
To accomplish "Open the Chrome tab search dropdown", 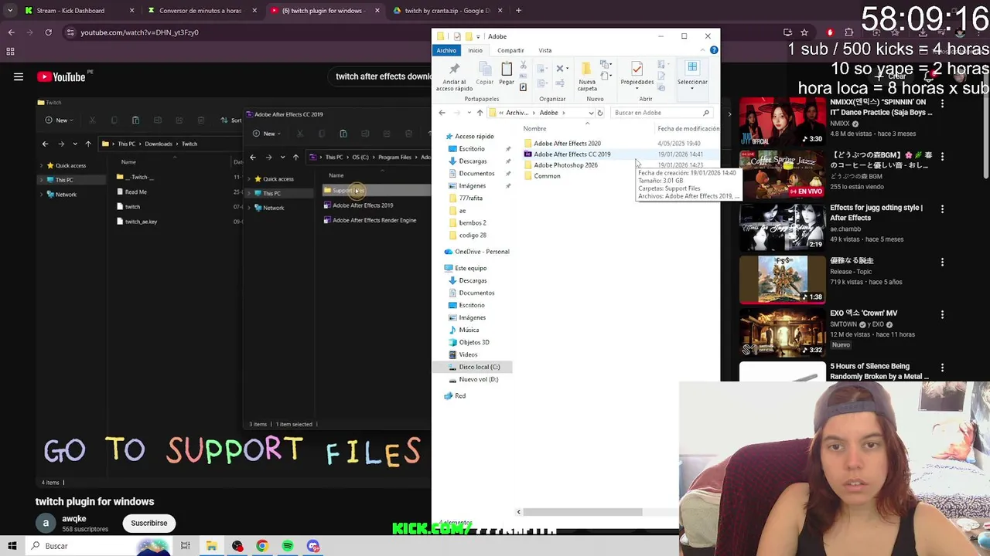I will 10,11.
